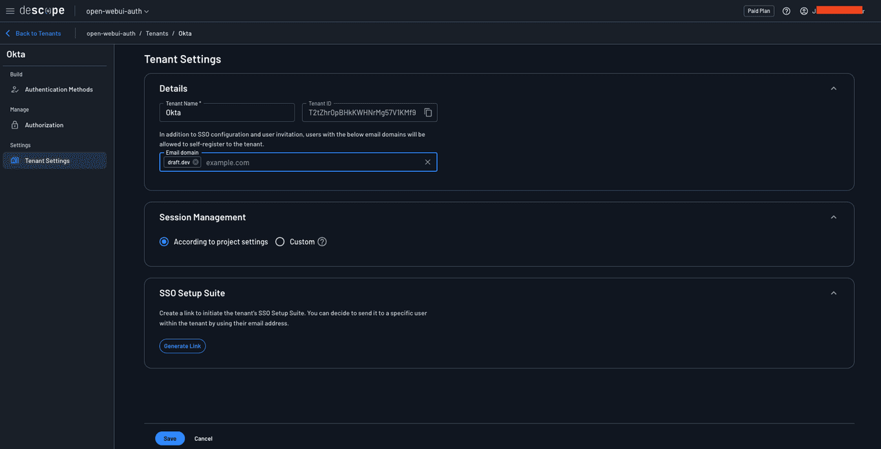Open Authentication Methods in the sidebar
881x449 pixels.
pos(59,89)
